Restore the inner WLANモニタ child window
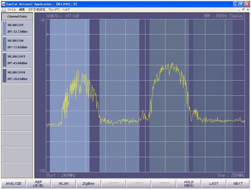 pyautogui.click(x=243, y=10)
